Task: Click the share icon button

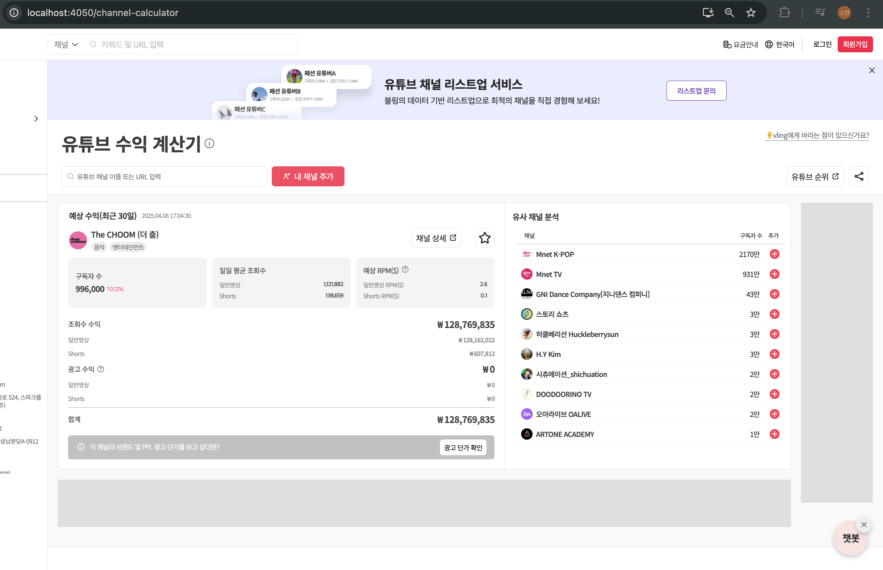Action: [x=859, y=177]
